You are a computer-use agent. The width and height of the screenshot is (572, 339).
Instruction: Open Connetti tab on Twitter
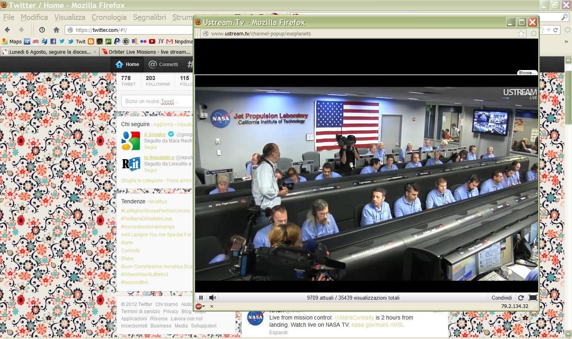click(163, 64)
